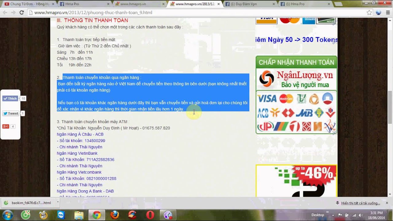Click the 'III. THÔNG TIN THANH TOÁN' heading

tap(92, 20)
